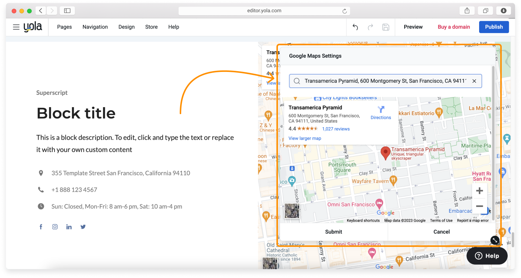This screenshot has width=521, height=278.
Task: Click the save disk icon
Action: [x=385, y=27]
